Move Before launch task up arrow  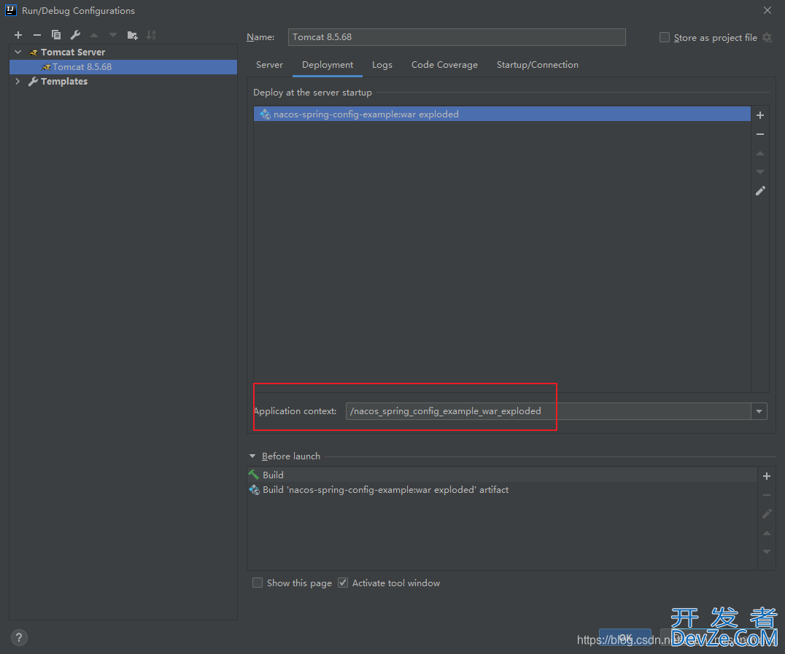[x=767, y=533]
